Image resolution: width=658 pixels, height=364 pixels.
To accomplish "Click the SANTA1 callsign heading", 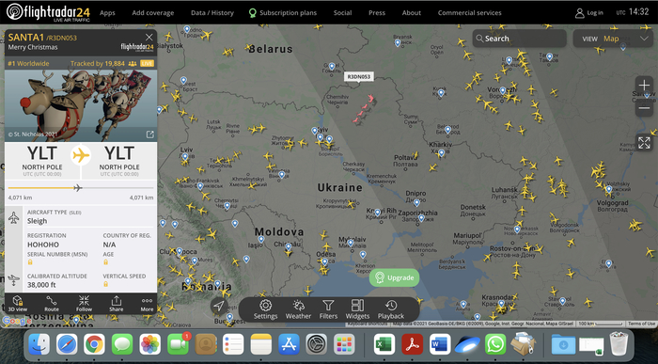I will (26, 38).
